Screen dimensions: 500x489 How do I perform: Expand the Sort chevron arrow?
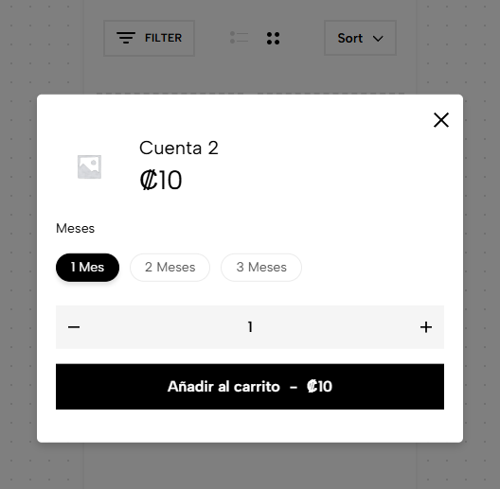[378, 39]
